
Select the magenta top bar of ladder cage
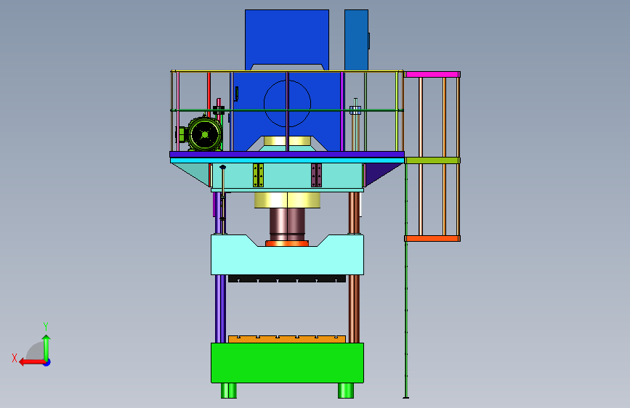[432, 74]
